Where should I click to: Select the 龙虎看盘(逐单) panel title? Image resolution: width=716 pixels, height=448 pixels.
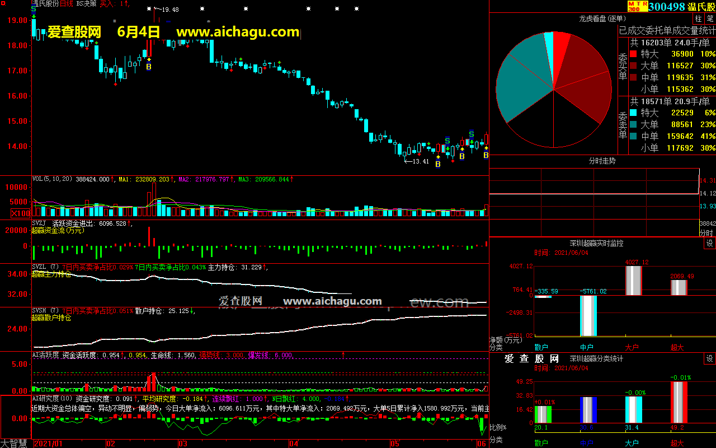click(602, 19)
